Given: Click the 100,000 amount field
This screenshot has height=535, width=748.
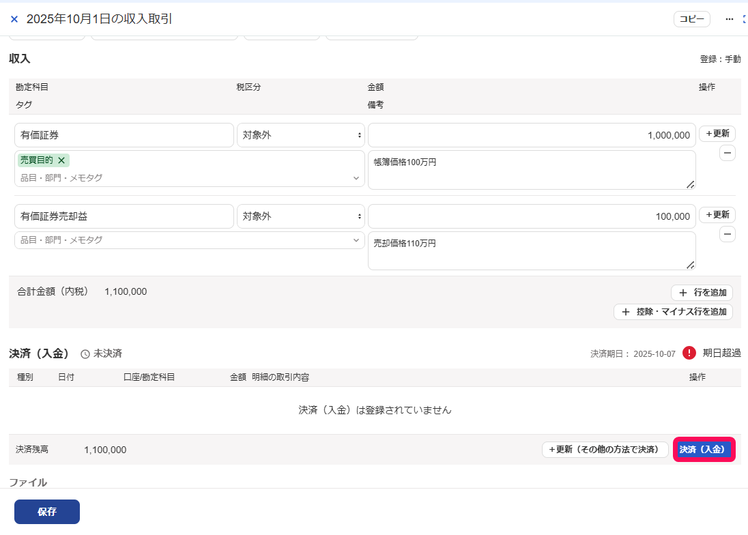Looking at the screenshot, I should 532,216.
